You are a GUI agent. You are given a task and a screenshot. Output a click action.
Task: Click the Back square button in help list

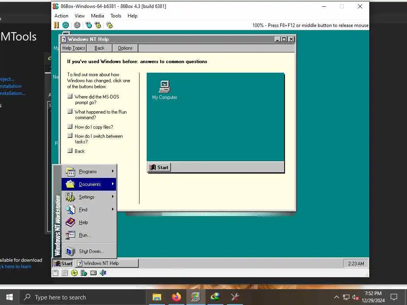pyautogui.click(x=70, y=151)
